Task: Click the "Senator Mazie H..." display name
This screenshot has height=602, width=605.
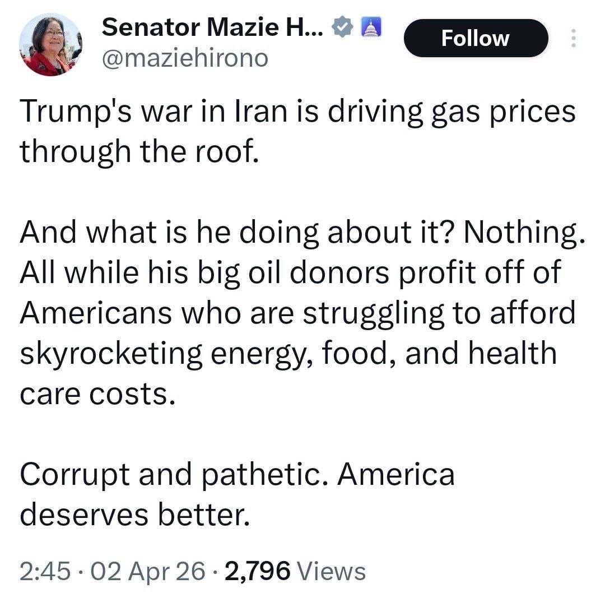Action: [212, 27]
